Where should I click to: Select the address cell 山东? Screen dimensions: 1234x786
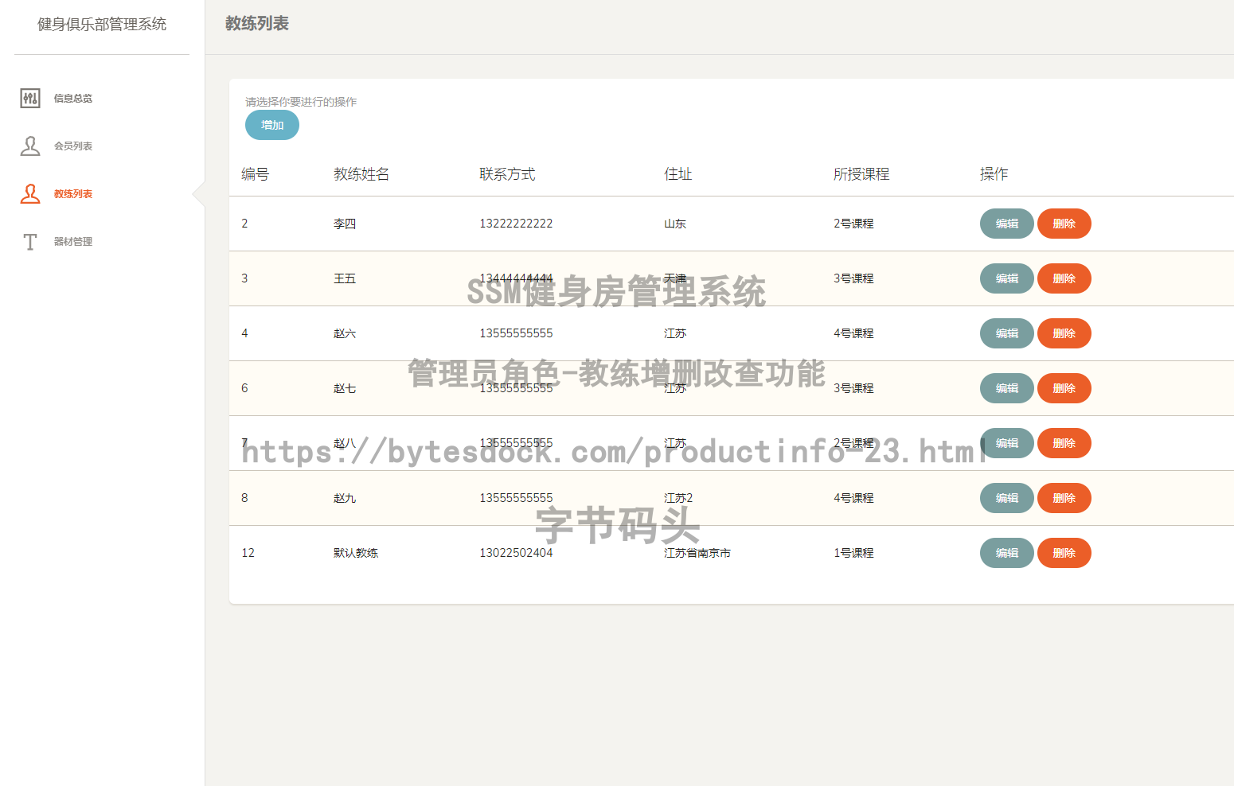pos(675,224)
